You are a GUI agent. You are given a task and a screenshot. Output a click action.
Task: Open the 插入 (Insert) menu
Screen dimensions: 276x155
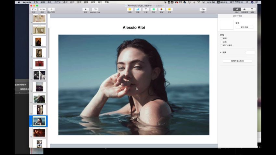click(x=49, y=2)
